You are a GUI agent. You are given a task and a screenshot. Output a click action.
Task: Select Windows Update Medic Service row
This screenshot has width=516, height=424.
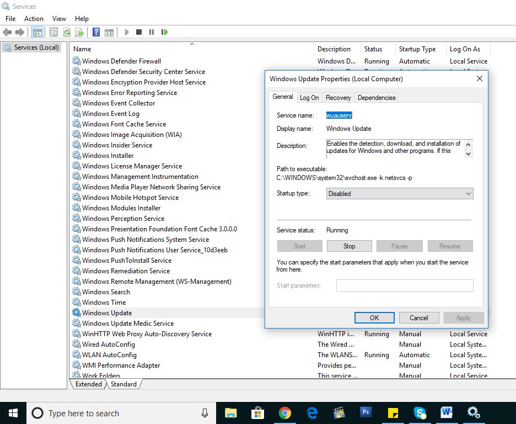(128, 324)
